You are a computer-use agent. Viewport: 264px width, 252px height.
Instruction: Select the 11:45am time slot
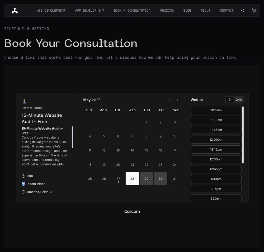point(216,130)
